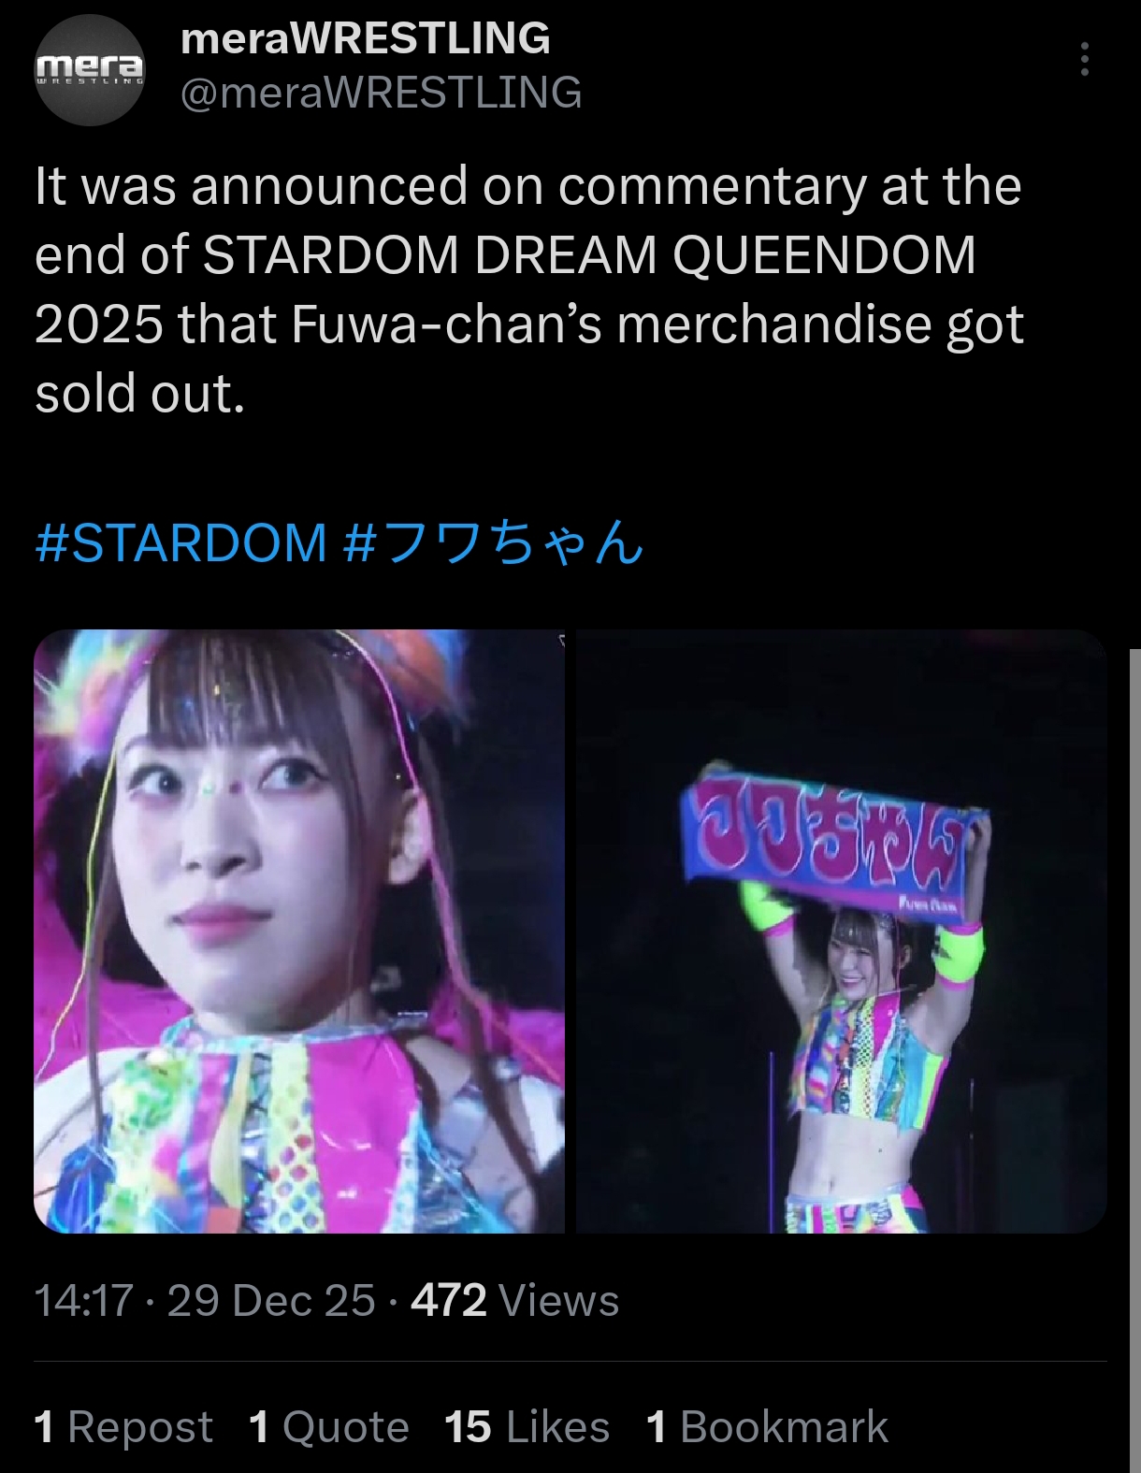Open the #STARDOM hashtag
This screenshot has height=1473, width=1141.
tap(181, 542)
